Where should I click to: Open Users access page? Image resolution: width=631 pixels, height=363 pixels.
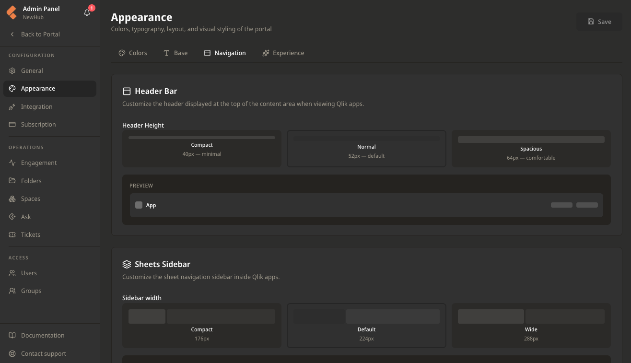50,273
